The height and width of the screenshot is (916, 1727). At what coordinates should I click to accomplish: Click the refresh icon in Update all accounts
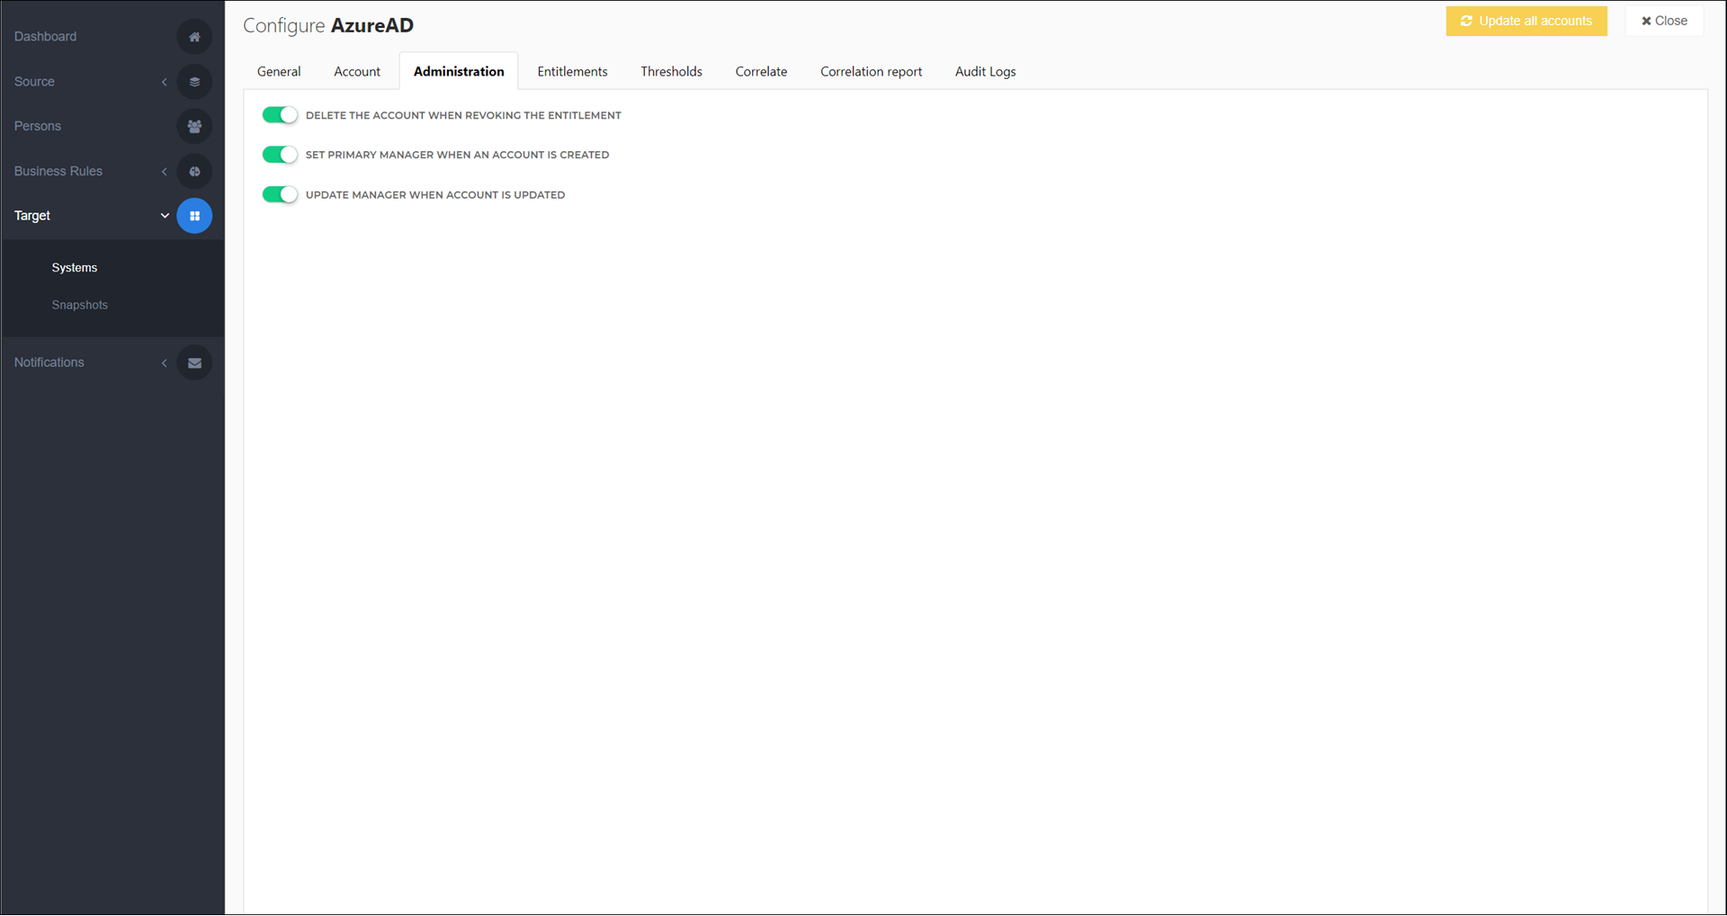[1466, 21]
